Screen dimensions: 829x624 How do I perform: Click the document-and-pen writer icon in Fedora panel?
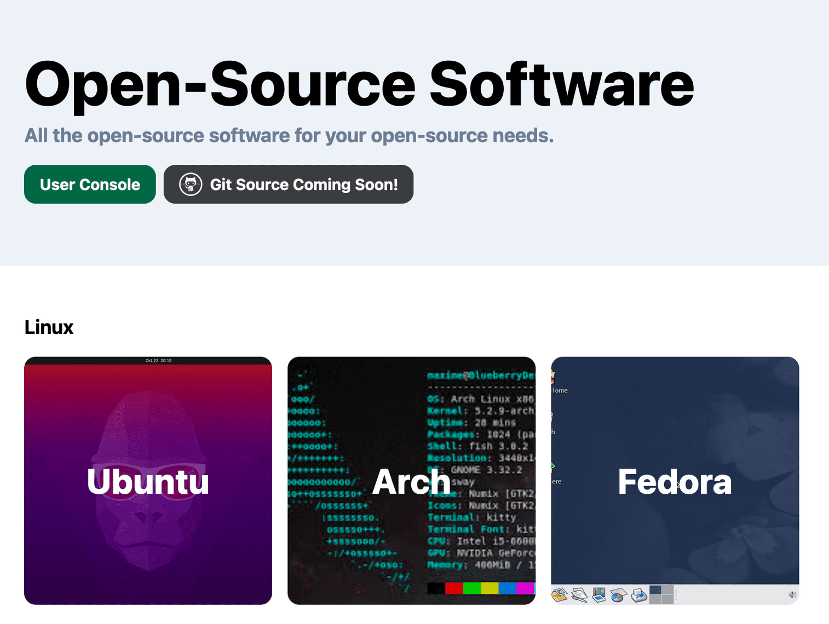579,595
